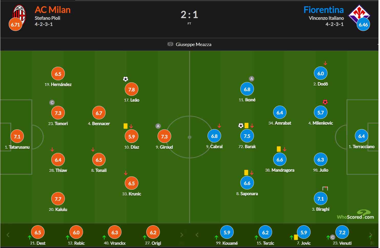Click Biraghi's missed-shot goalpost icon
Viewport: 380px width, 248px height.
[325, 189]
